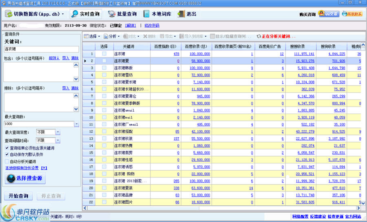Viewport: 367px width, 222px height.
Task: Toggle 查询结果必须包含源关键词 checkbox
Action: point(7,148)
